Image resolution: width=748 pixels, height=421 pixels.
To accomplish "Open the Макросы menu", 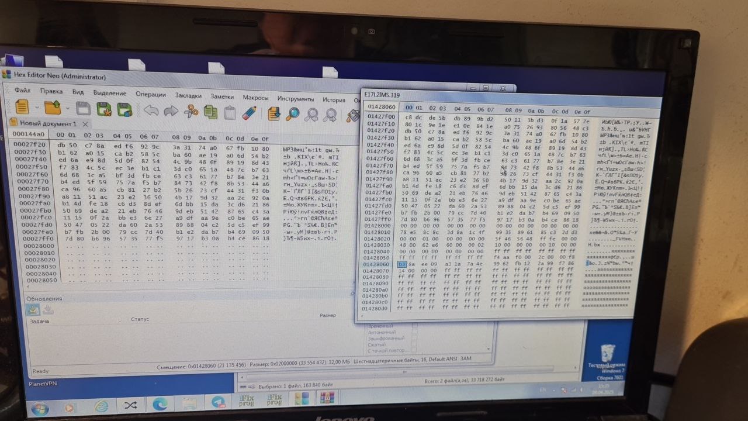I will (x=256, y=98).
